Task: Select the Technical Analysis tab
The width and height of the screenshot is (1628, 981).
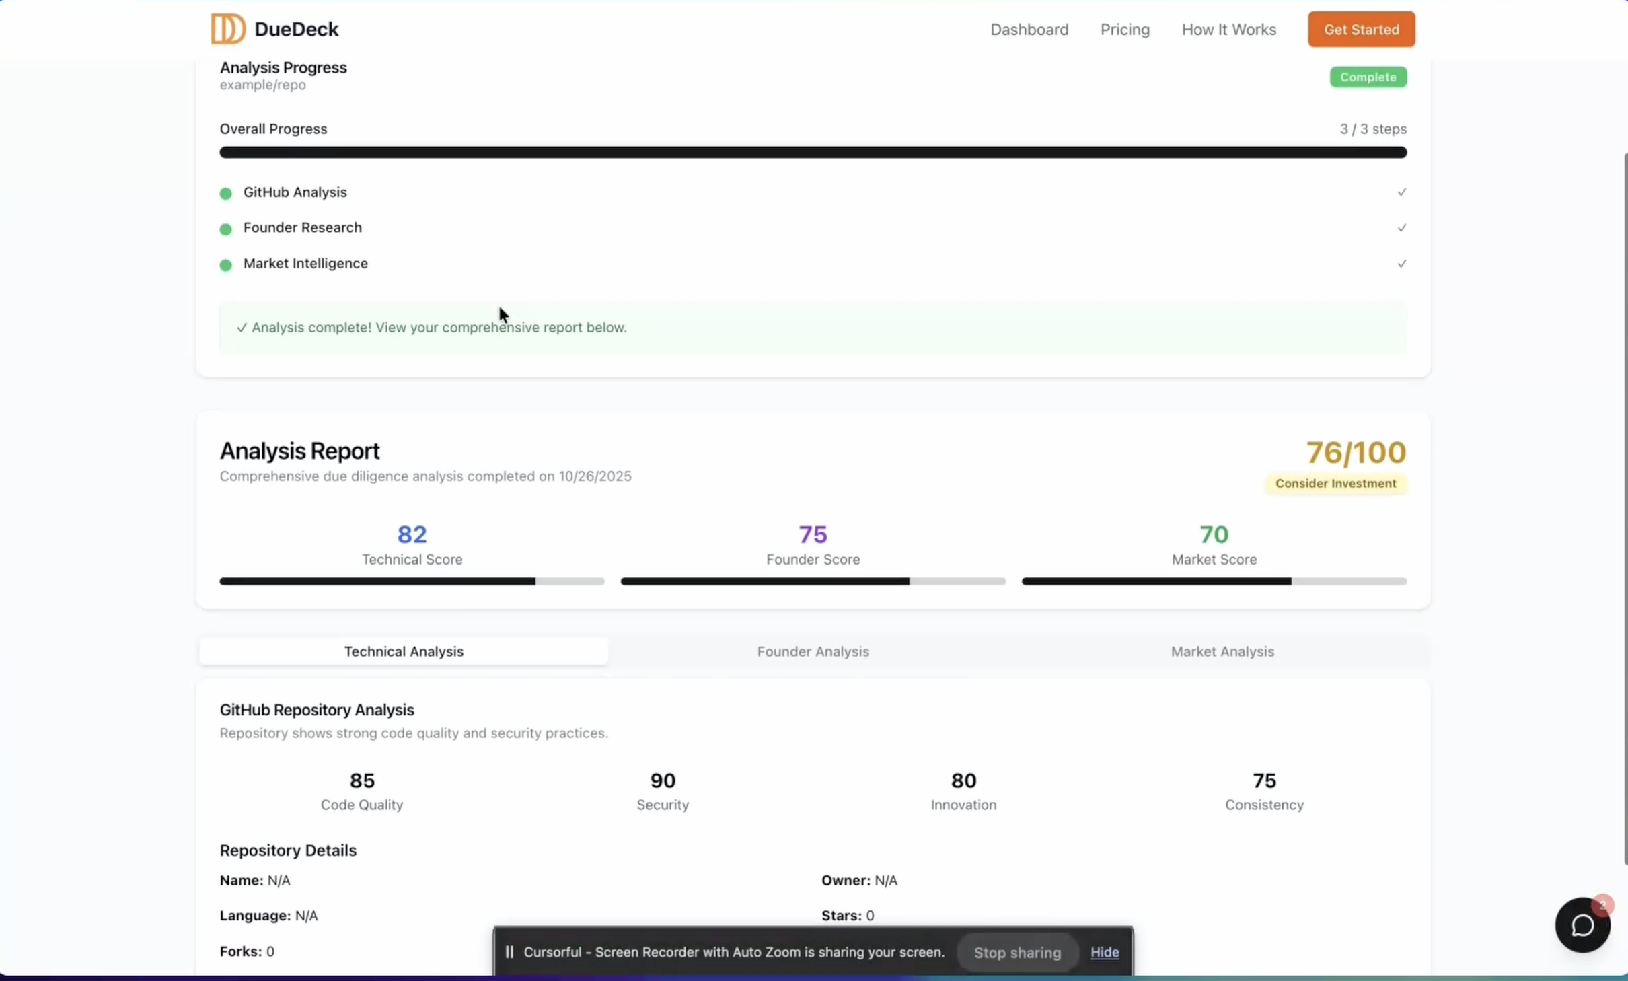Action: [404, 651]
